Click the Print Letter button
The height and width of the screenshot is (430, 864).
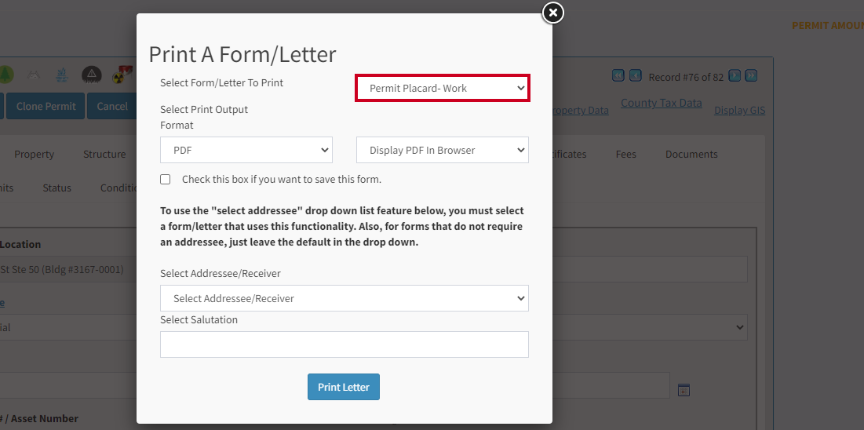(x=343, y=387)
